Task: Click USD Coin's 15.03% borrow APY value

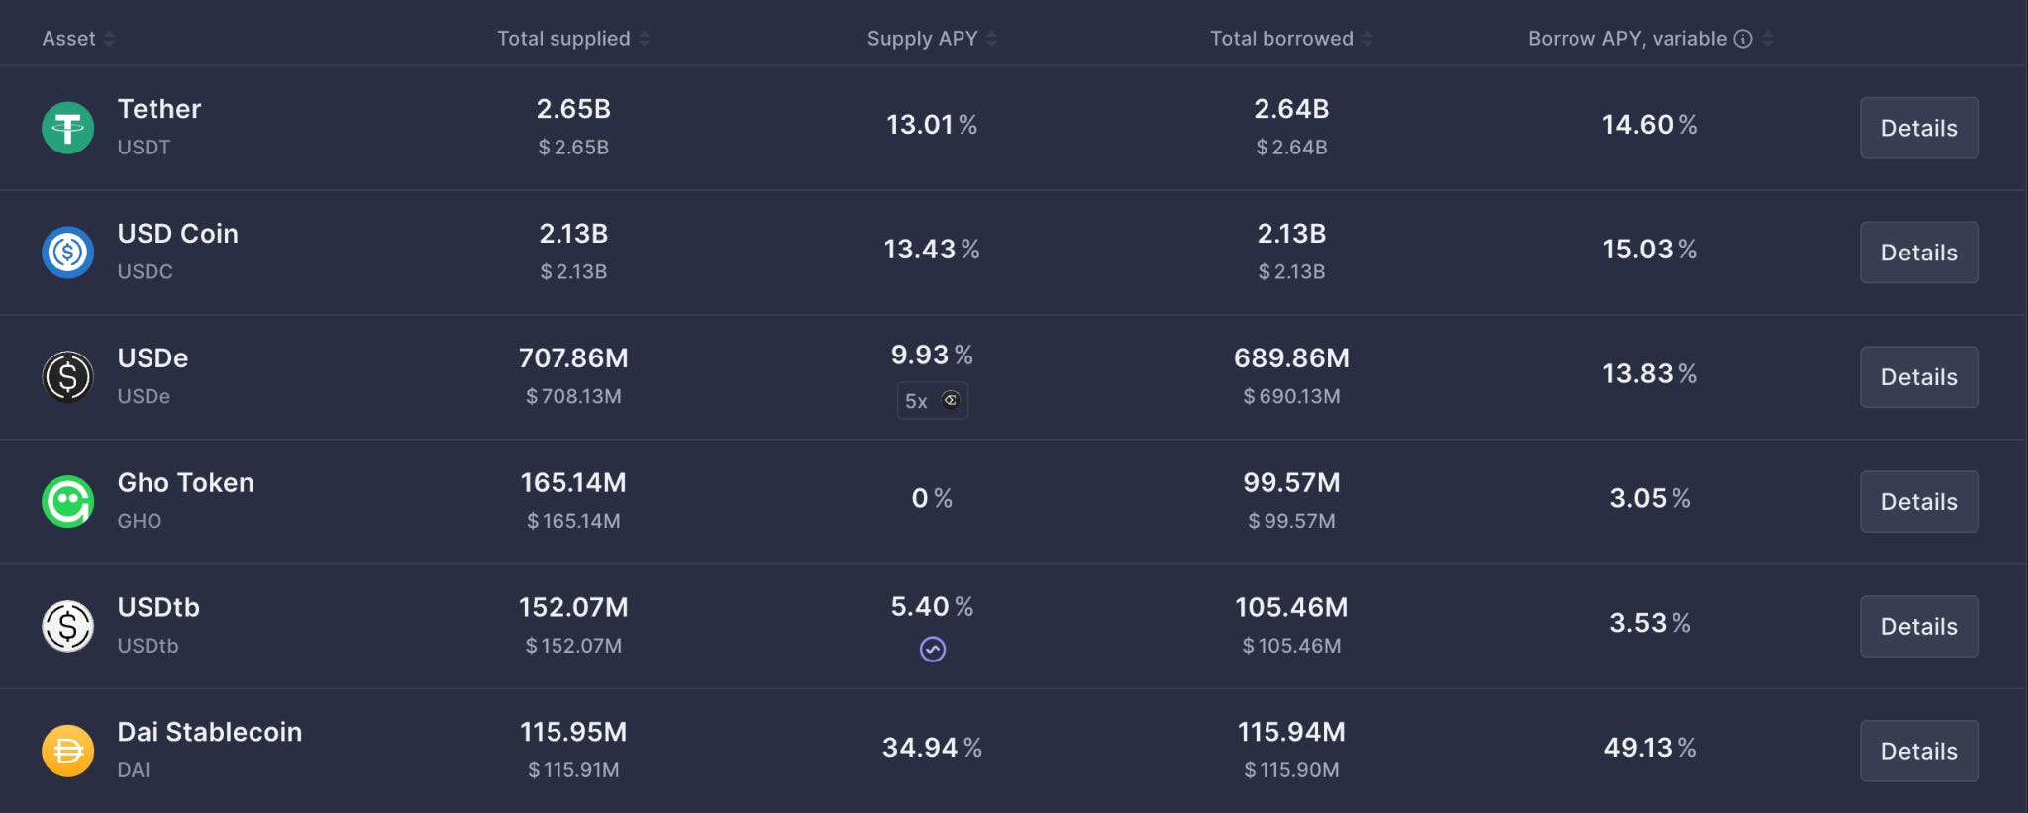Action: pos(1650,250)
